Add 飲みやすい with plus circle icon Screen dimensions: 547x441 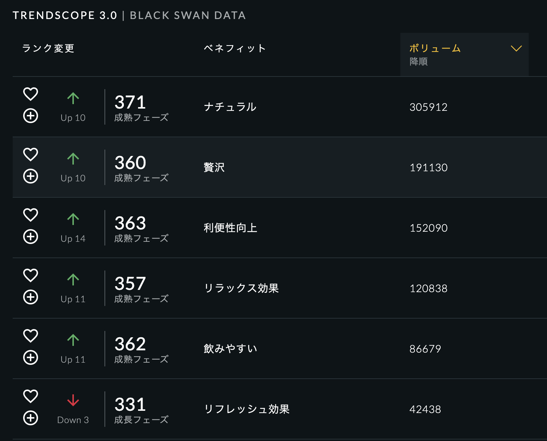[x=31, y=357]
